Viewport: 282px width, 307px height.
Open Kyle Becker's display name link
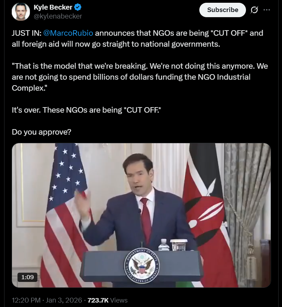point(53,7)
